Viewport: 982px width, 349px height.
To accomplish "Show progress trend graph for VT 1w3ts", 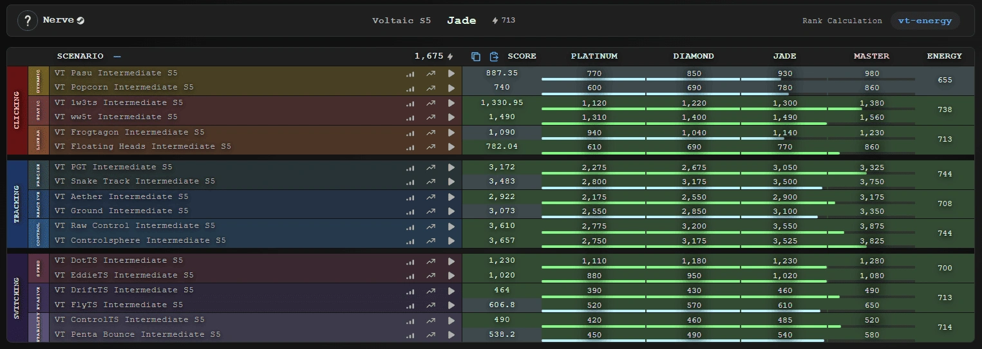I will point(431,103).
